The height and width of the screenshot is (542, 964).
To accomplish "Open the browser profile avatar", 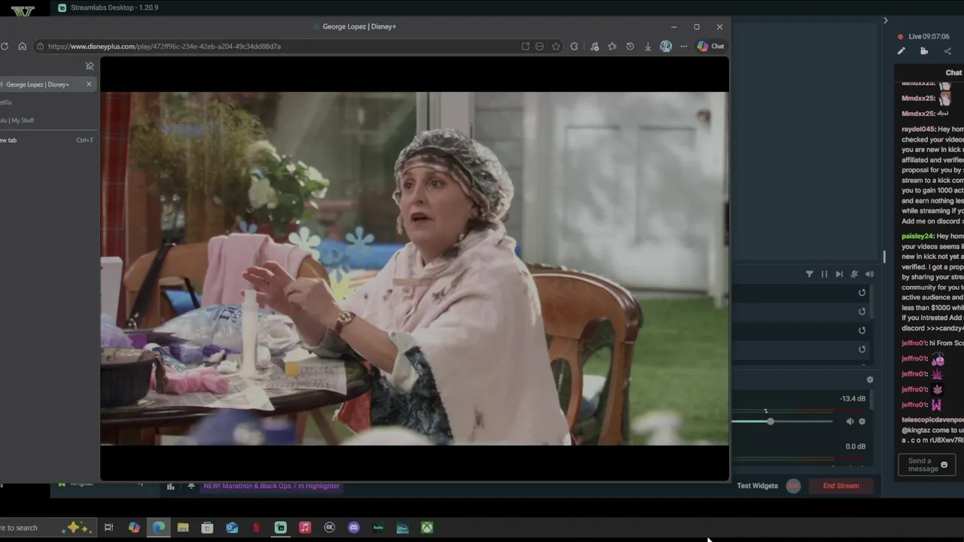I will [x=666, y=46].
